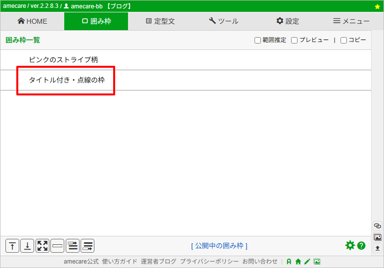384x268 pixels.
Task: Toggle the プレビュー checkbox
Action: click(x=294, y=41)
